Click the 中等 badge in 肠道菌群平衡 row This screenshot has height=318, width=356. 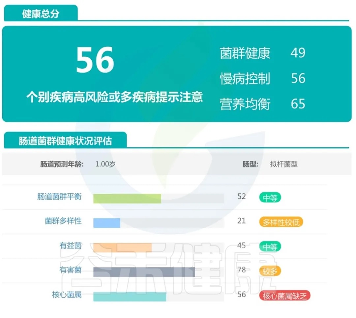270,198
